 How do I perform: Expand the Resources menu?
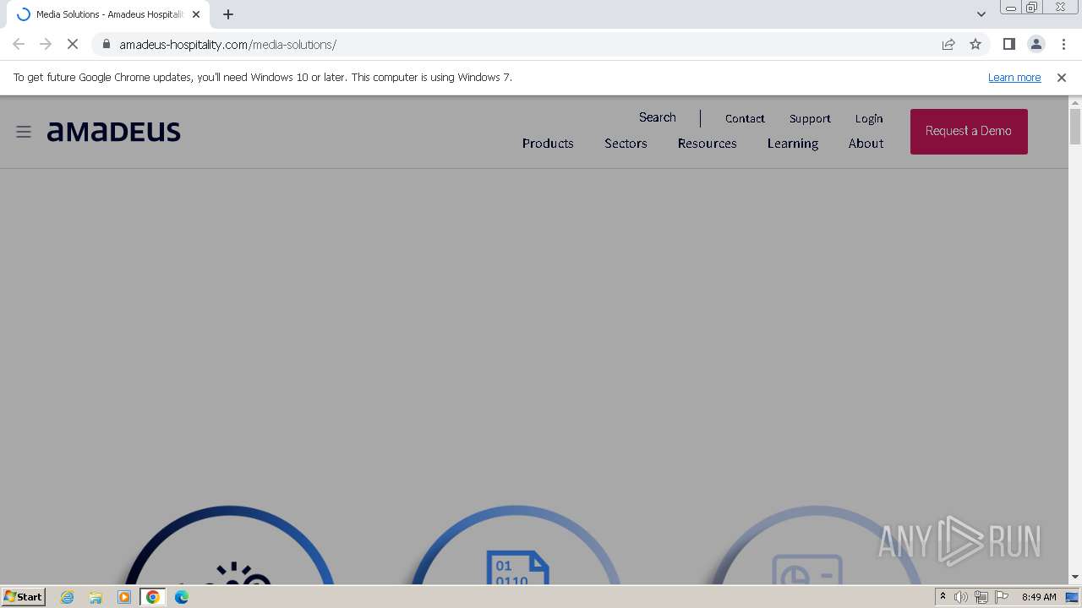click(x=708, y=144)
